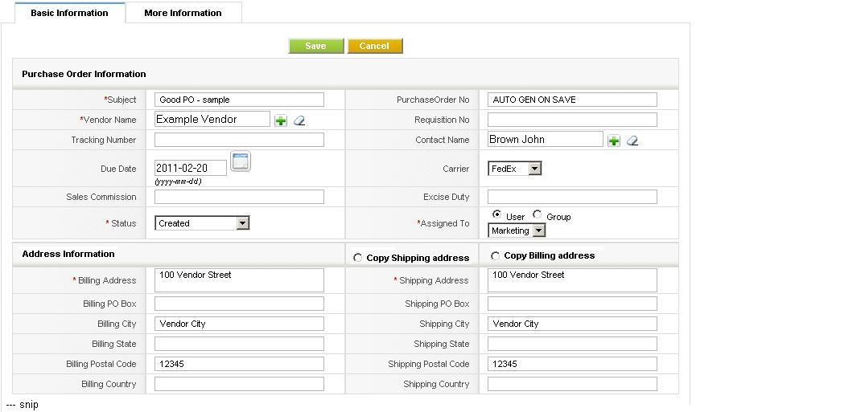865x412 pixels.
Task: Edit the Billing Postal Code field
Action: [x=240, y=364]
